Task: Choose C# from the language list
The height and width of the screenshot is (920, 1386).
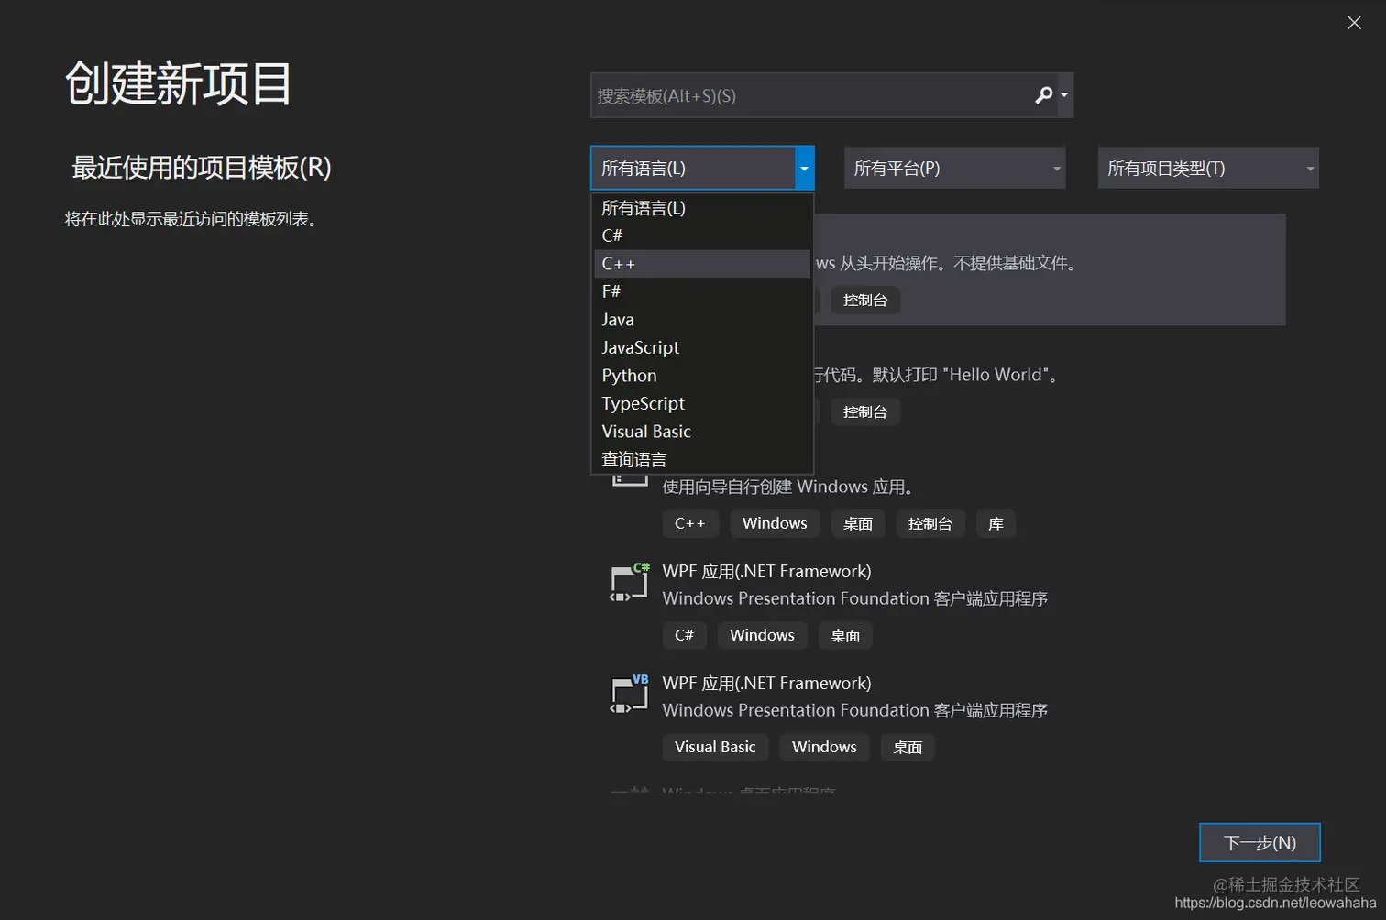Action: pos(702,235)
